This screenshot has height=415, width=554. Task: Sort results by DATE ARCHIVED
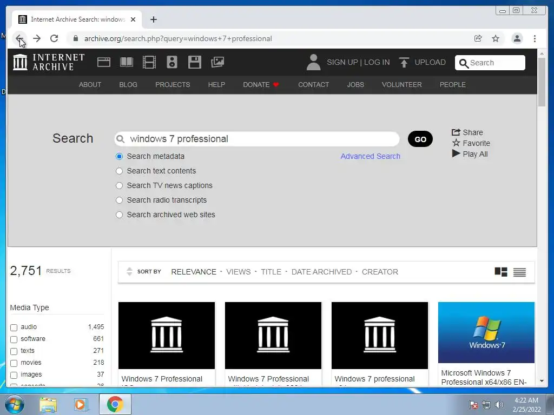pyautogui.click(x=321, y=272)
